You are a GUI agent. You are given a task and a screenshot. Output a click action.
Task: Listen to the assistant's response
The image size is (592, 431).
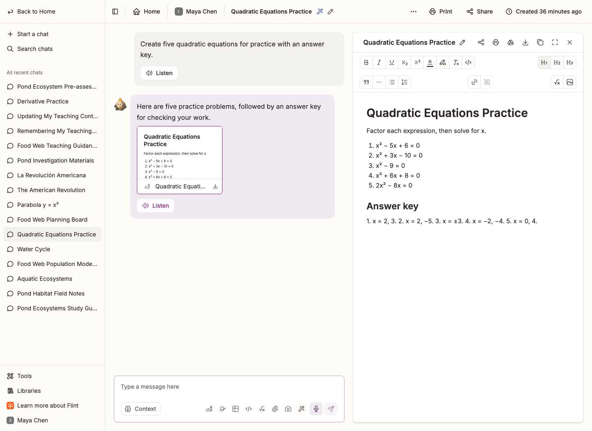pyautogui.click(x=155, y=206)
